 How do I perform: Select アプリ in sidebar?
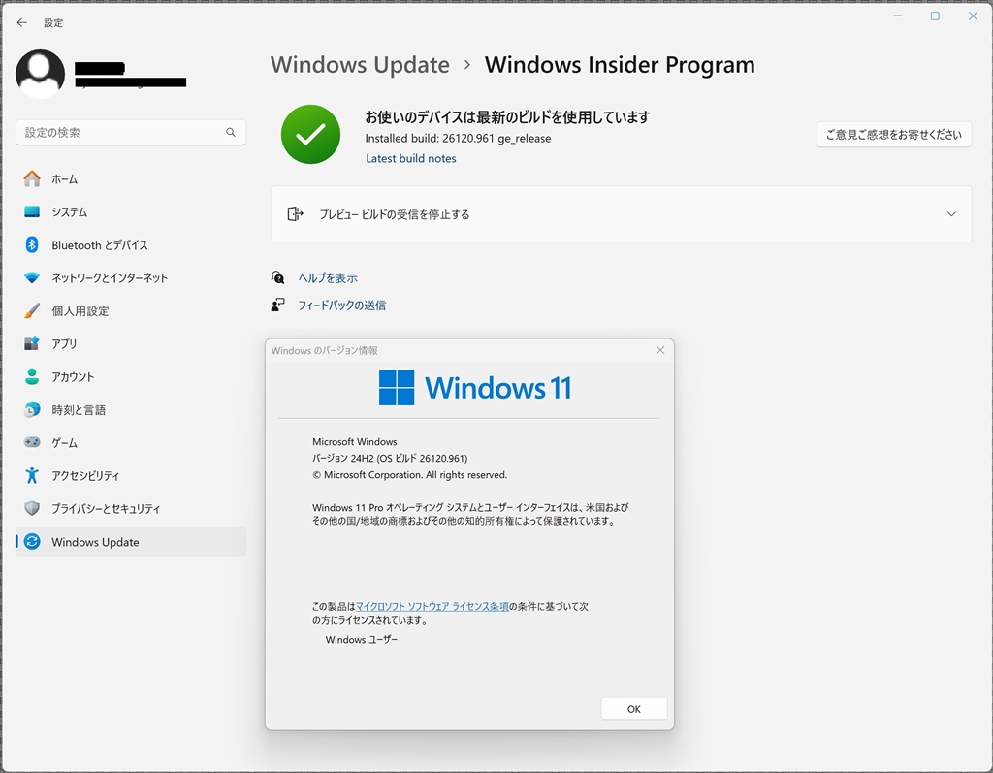click(131, 343)
